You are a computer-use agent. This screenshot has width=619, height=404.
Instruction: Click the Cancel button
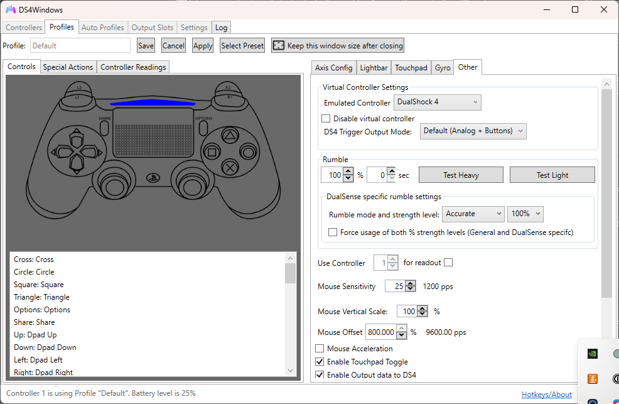click(x=173, y=45)
